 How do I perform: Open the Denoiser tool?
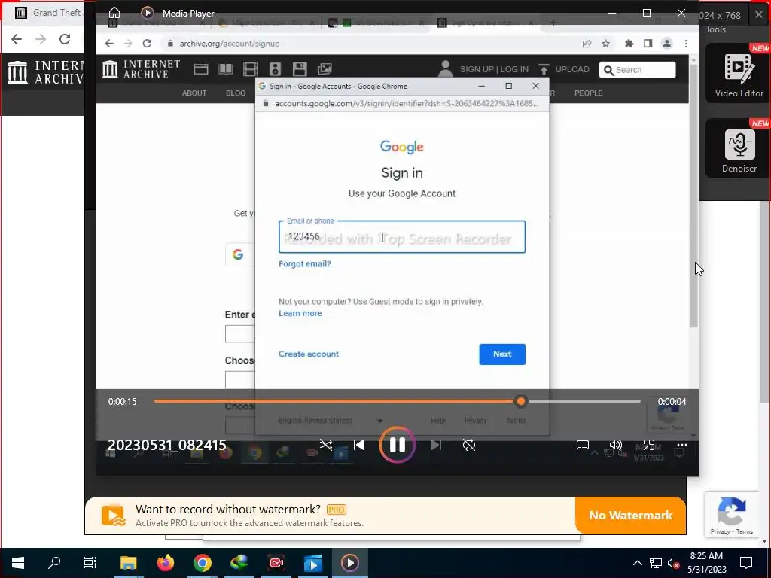tap(739, 148)
